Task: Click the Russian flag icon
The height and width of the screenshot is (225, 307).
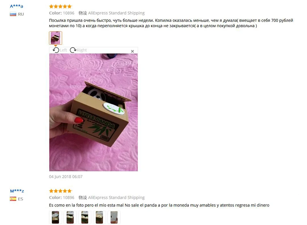Action: coord(13,14)
